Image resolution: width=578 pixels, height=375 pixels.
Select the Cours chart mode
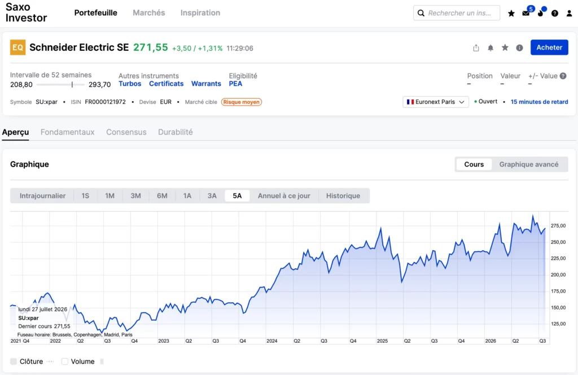474,164
